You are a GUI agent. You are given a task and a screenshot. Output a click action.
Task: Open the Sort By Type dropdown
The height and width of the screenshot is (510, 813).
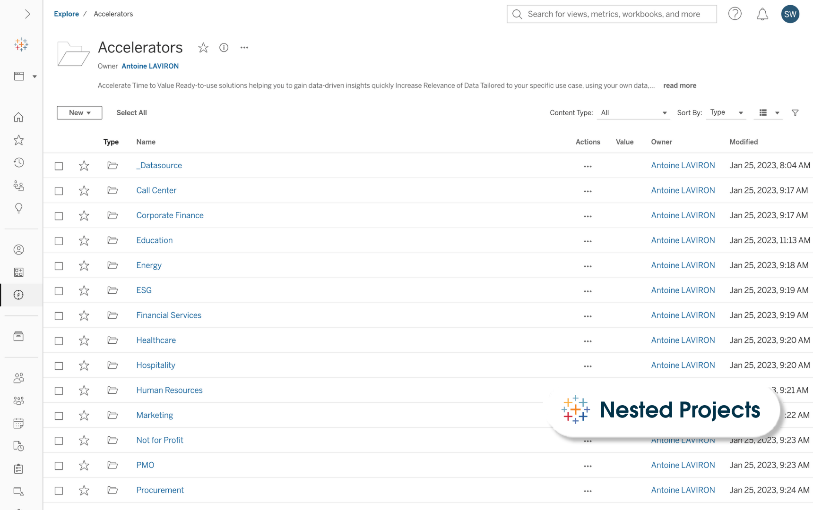[726, 113]
